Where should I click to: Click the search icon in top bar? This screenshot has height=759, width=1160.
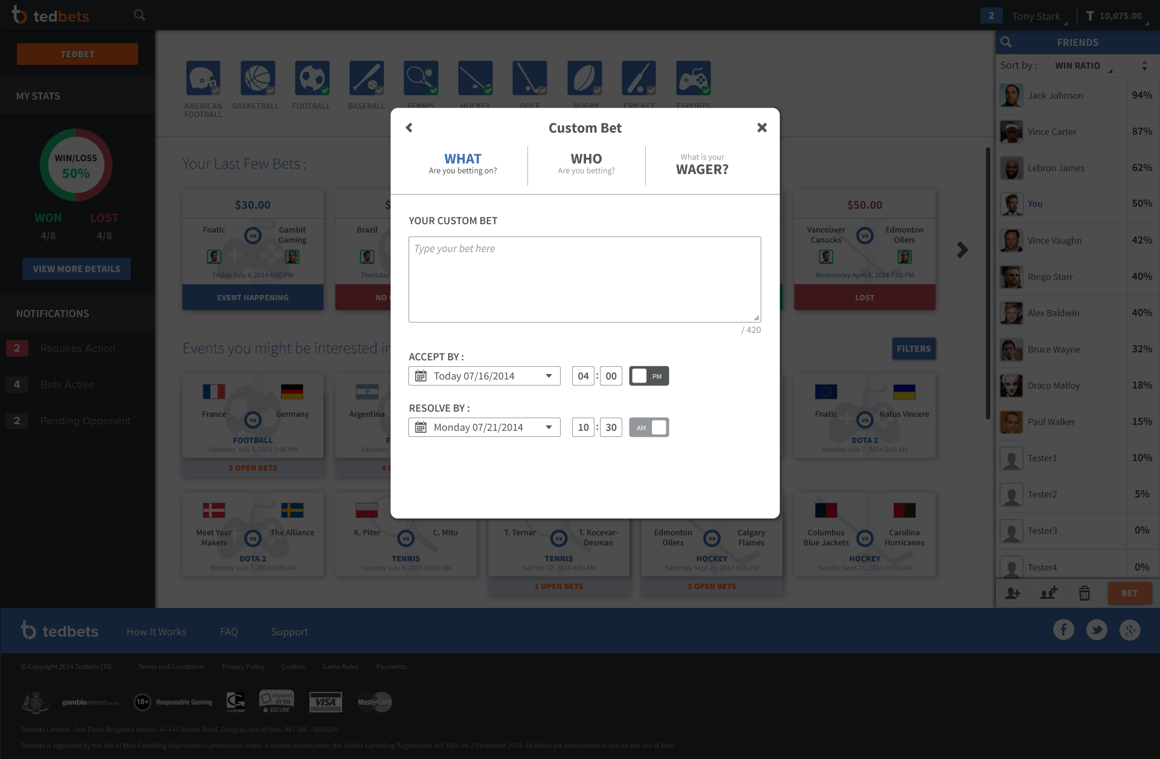coord(140,15)
